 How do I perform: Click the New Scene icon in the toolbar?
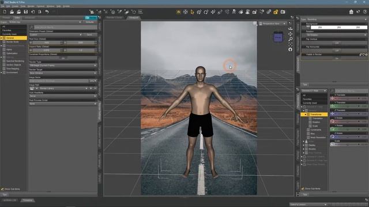pos(5,11)
